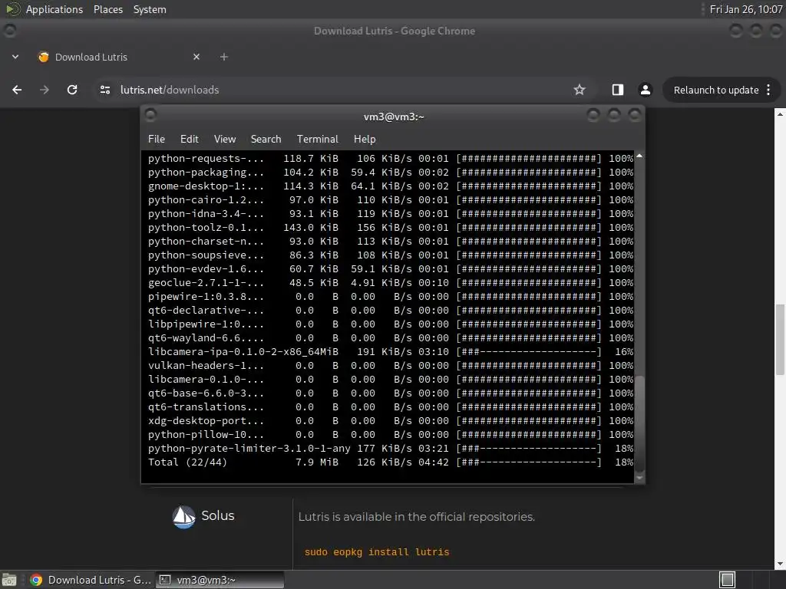Click the xdg-desktop-port line
786x589 pixels.
[x=391, y=421]
